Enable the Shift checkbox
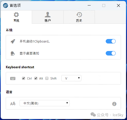127x120 pixels. click(47, 78)
